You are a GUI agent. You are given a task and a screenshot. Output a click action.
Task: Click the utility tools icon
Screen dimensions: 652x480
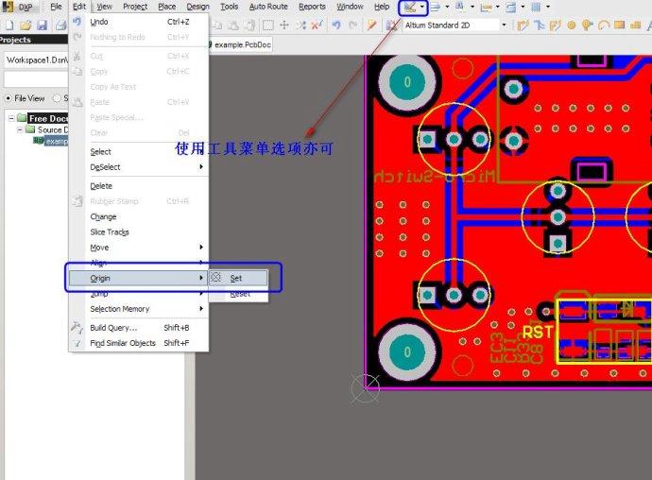coord(410,7)
